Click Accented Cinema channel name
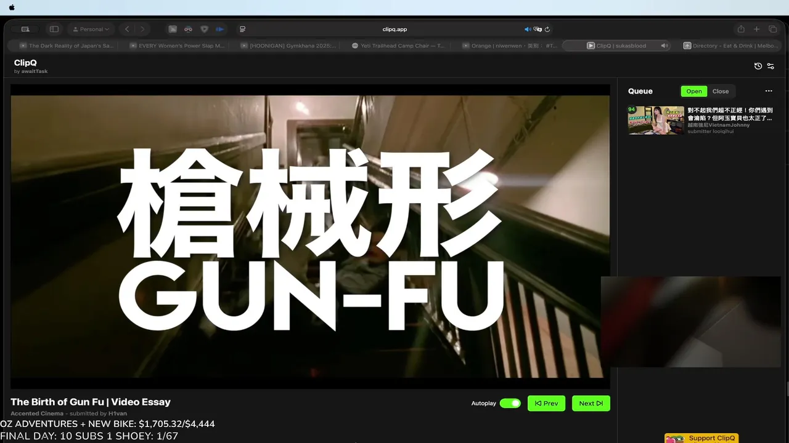789x443 pixels. pos(37,413)
